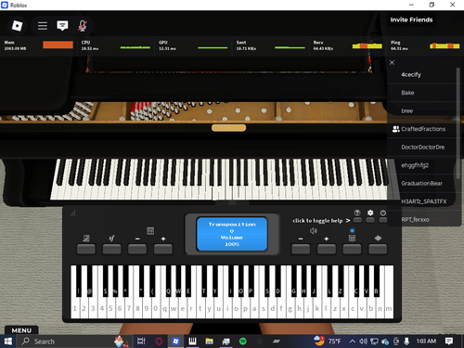
Task: Increase transposition with the plus button
Action: coord(163,249)
